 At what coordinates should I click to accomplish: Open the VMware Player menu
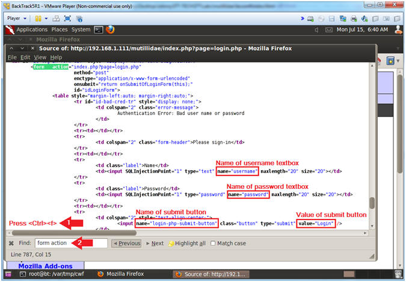(17, 19)
